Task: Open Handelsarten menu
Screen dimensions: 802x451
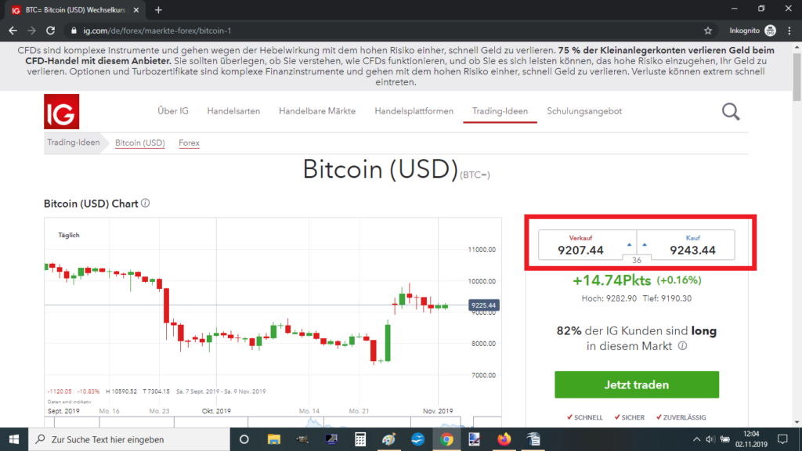Action: 233,111
